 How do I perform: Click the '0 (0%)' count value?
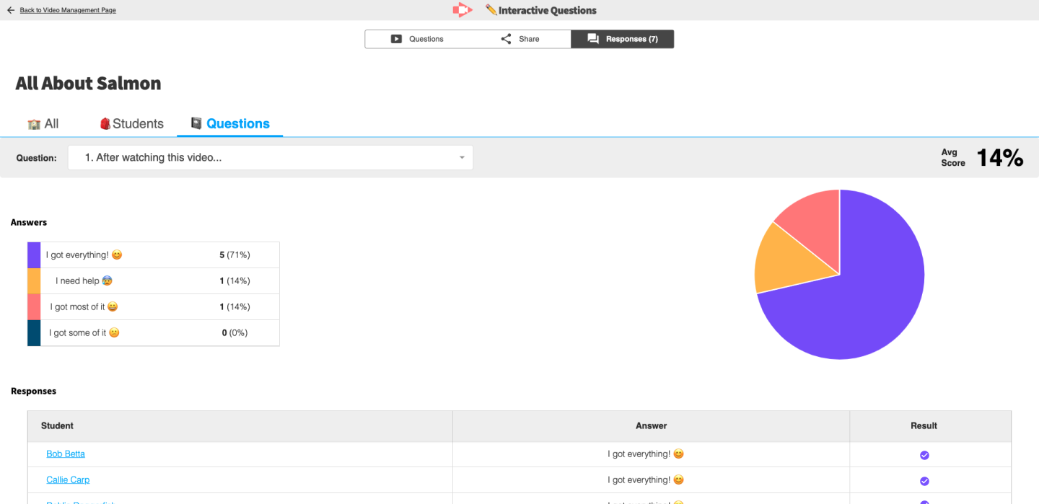[x=234, y=333]
